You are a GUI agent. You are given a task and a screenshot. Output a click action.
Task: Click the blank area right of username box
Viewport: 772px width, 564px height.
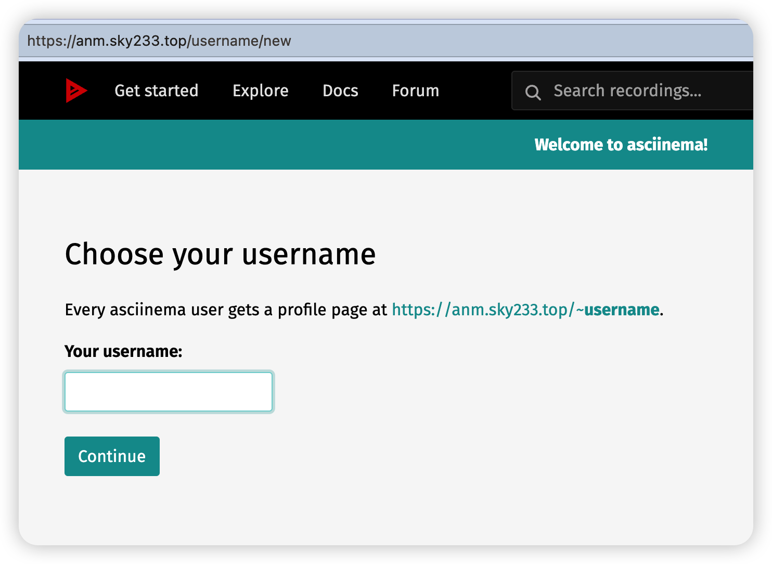point(468,392)
